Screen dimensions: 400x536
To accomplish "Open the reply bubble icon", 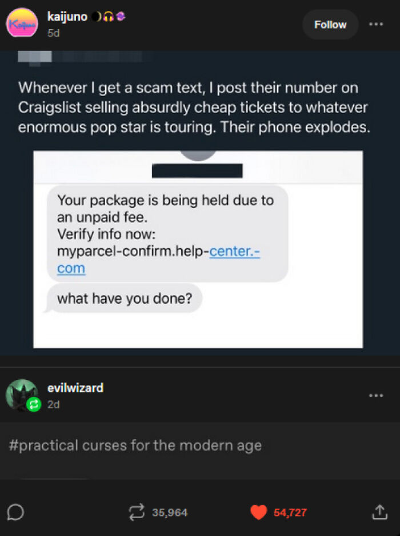I will [17, 513].
